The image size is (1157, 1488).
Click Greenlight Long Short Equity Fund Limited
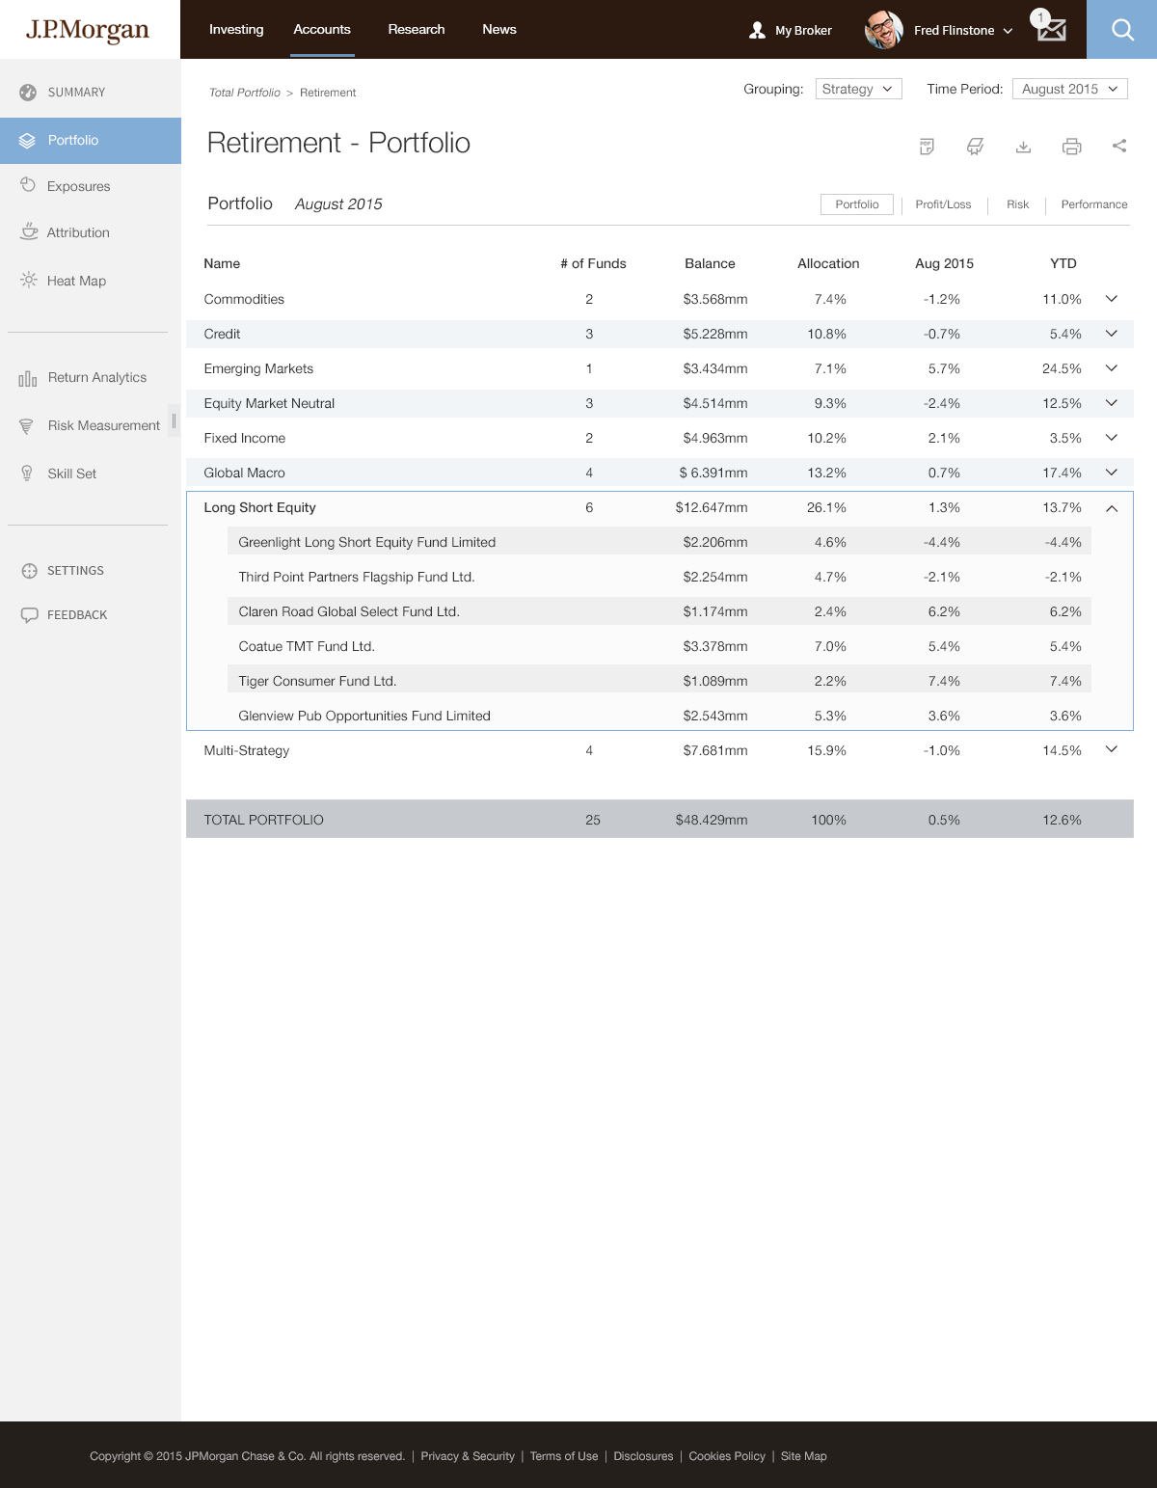tap(367, 542)
